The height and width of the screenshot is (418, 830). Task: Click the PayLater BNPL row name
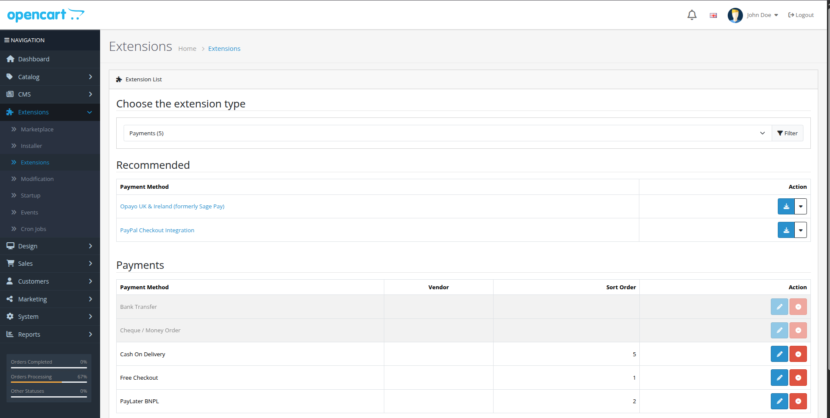pyautogui.click(x=140, y=401)
